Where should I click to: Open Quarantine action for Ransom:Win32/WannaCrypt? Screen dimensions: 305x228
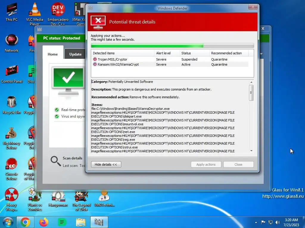point(219,64)
